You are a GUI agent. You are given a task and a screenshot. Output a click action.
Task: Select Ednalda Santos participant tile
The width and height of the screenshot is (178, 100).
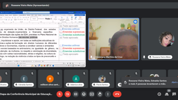click(x=24, y=79)
